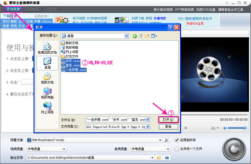The width and height of the screenshot is (251, 164).
Task: Expand the 视频质量 dropdown
Action: tap(64, 149)
